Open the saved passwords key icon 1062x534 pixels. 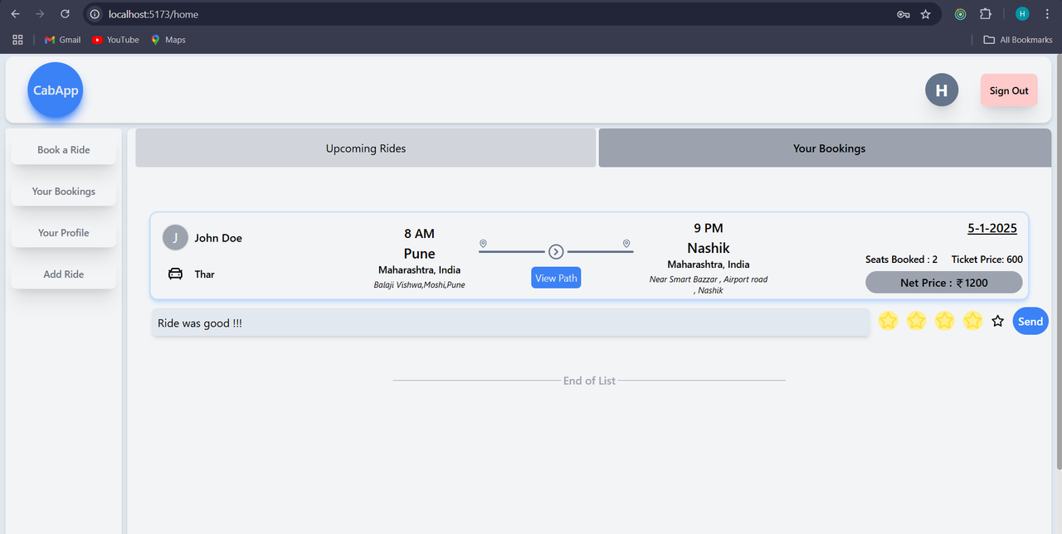tap(904, 14)
